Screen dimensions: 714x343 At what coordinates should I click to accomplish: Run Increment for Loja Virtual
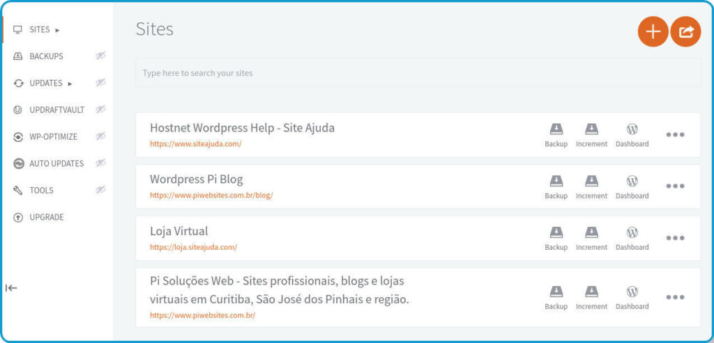pos(591,239)
